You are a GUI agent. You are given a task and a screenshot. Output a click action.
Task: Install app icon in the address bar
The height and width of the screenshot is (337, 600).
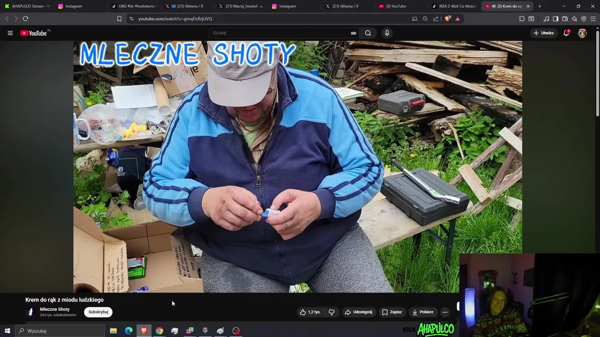pos(414,19)
